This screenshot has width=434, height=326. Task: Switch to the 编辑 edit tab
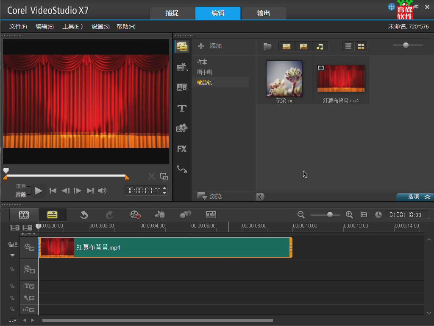pos(218,13)
